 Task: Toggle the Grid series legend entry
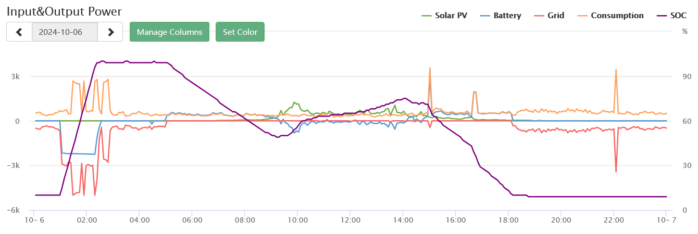[556, 16]
